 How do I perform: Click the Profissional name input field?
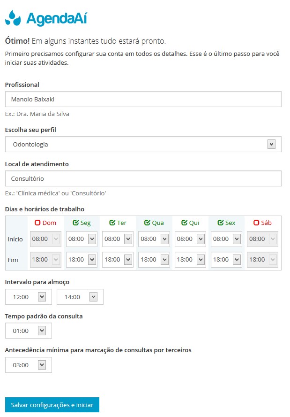[x=143, y=99]
